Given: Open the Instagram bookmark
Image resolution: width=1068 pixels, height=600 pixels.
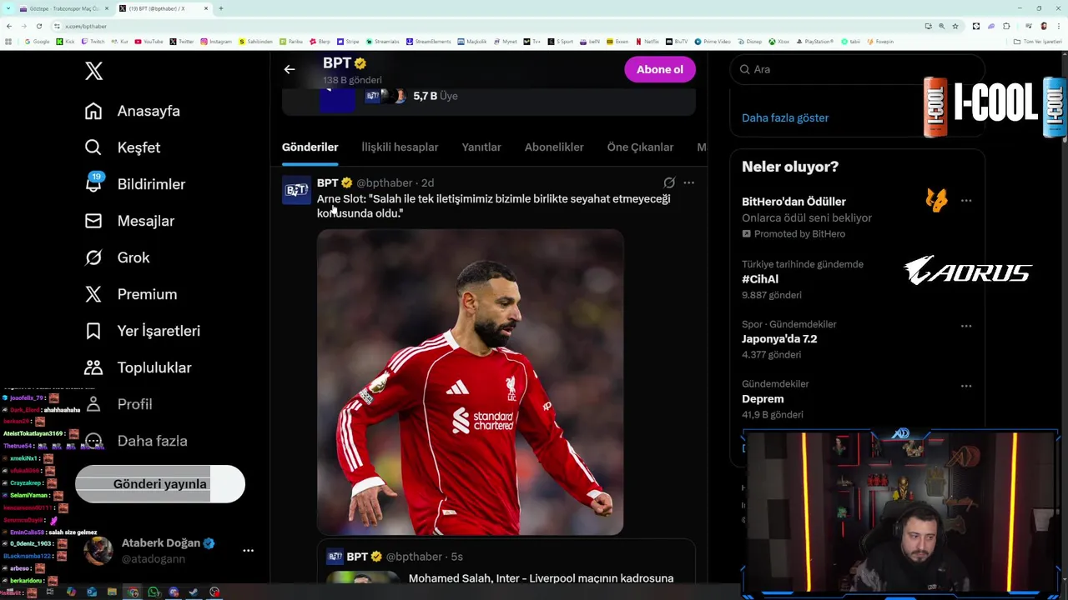Looking at the screenshot, I should click(x=216, y=41).
